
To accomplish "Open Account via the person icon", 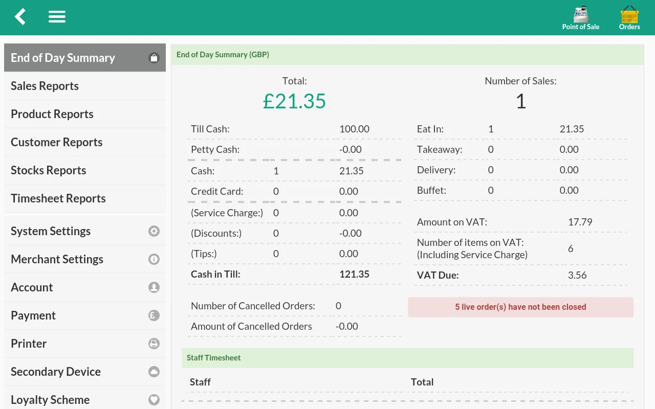I will coord(154,287).
